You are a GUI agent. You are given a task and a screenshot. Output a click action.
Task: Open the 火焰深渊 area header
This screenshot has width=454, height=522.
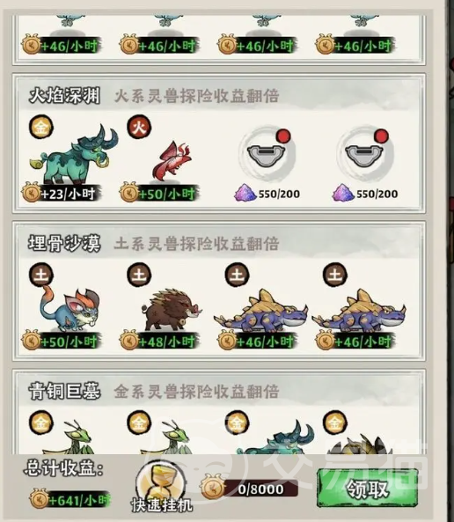[x=64, y=96]
